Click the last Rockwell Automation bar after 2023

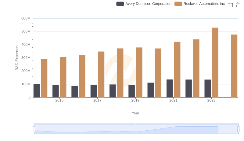(x=234, y=66)
